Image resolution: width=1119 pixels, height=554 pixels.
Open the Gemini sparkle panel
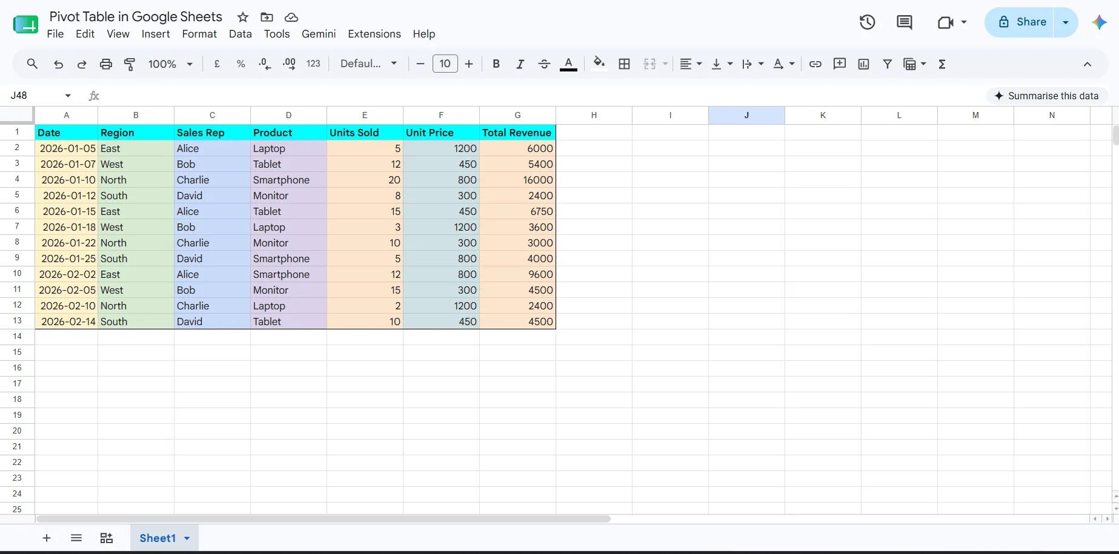coord(1100,22)
